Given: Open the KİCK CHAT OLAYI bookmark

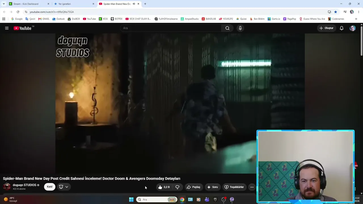Looking at the screenshot, I should [138, 19].
